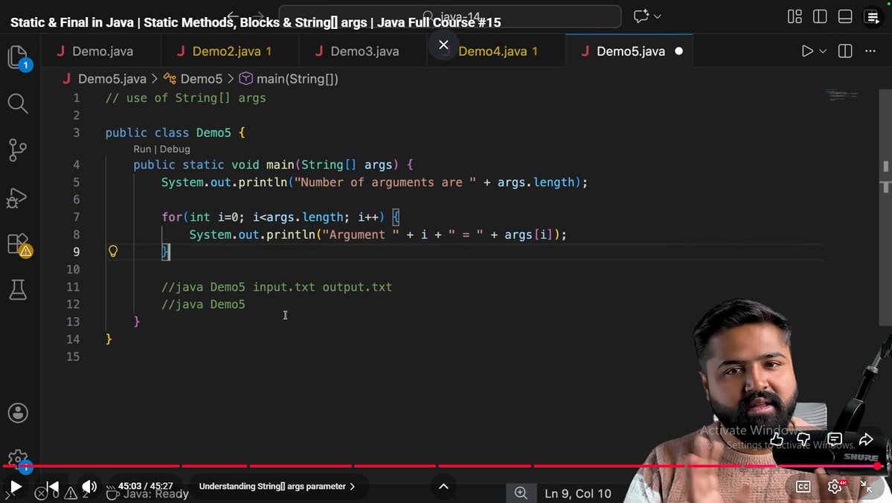The width and height of the screenshot is (892, 503).
Task: Click the command center search box
Action: (x=449, y=16)
